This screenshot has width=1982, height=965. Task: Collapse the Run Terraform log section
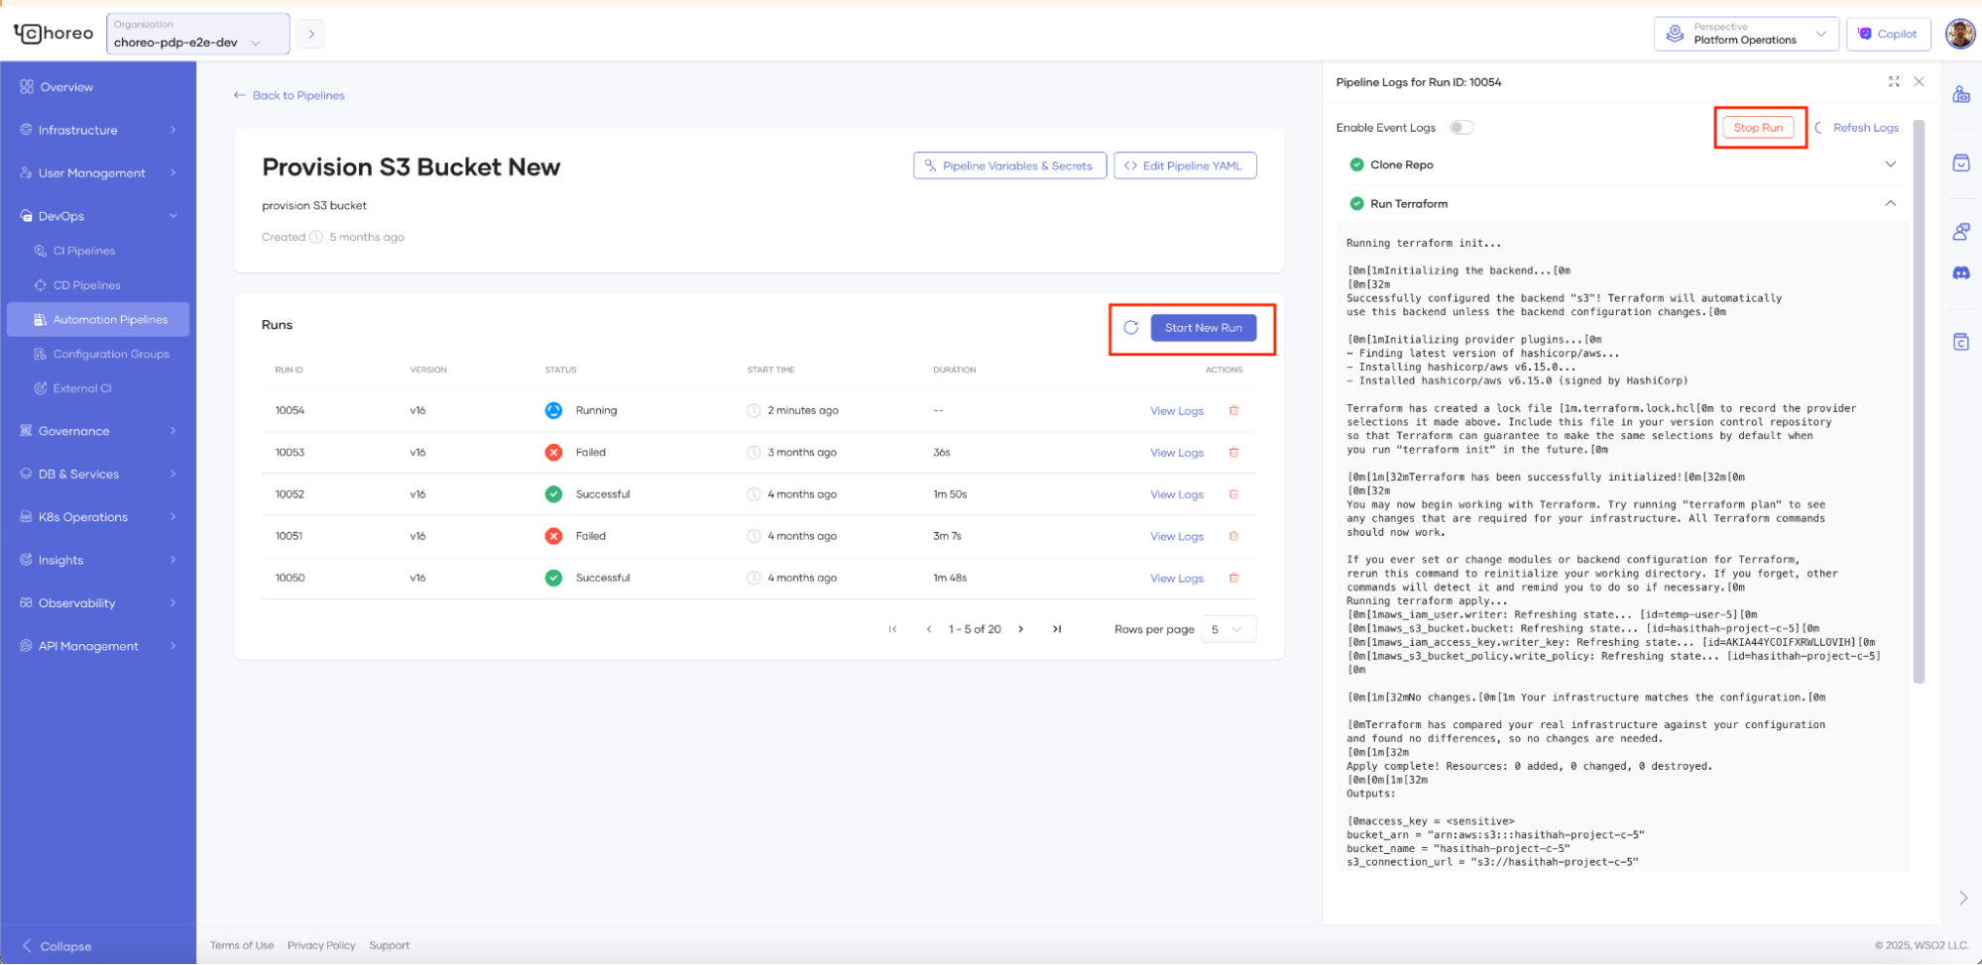[x=1890, y=204]
